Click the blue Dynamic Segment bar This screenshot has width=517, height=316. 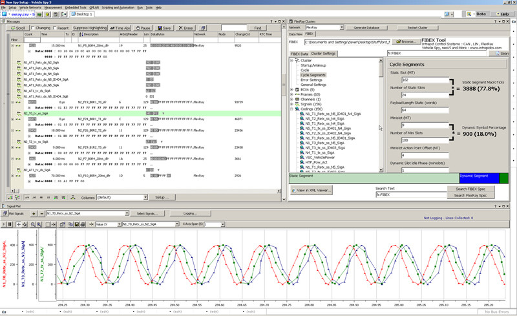click(479, 177)
